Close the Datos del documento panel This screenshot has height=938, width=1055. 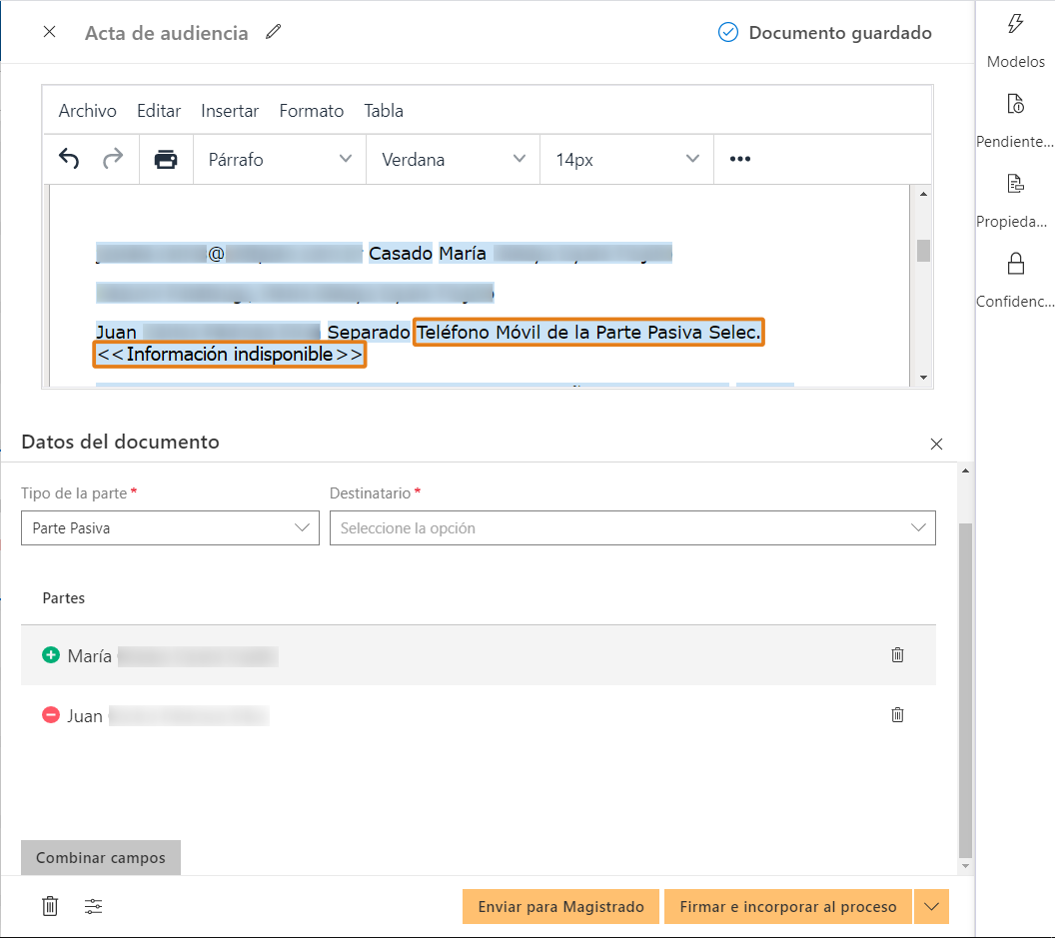point(936,445)
